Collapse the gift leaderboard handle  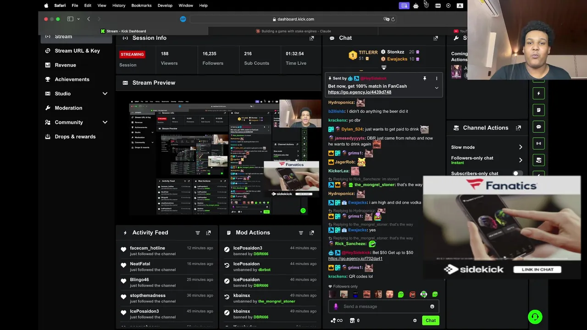coord(384,67)
